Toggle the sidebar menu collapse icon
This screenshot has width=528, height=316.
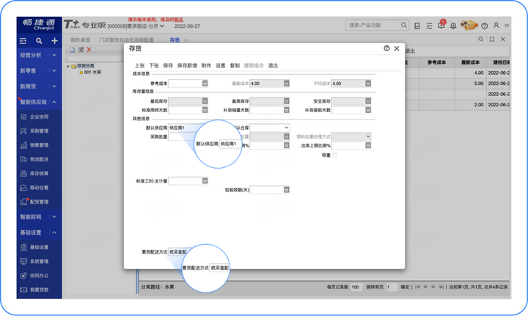[23, 41]
